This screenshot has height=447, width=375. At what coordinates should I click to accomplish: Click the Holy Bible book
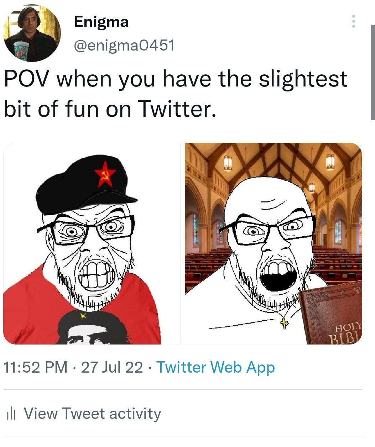point(331,313)
